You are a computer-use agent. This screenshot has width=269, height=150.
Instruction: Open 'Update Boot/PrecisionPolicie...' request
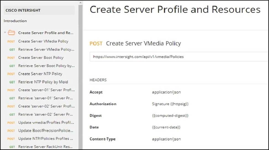point(46,130)
